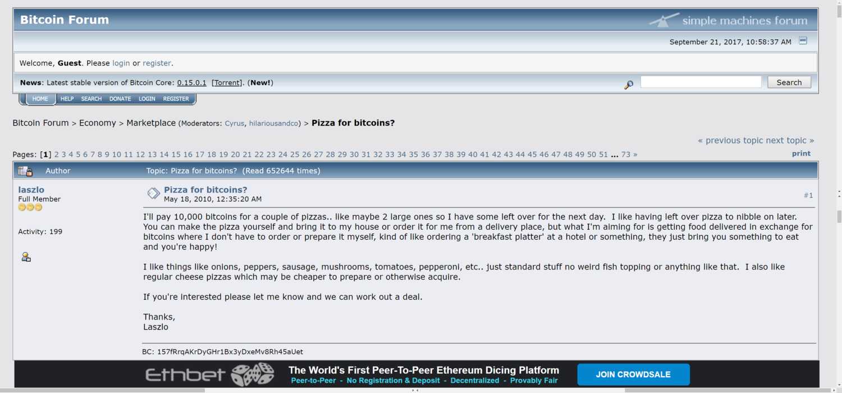The image size is (842, 393).
Task: Go to page 10 of the topic
Action: pos(116,154)
